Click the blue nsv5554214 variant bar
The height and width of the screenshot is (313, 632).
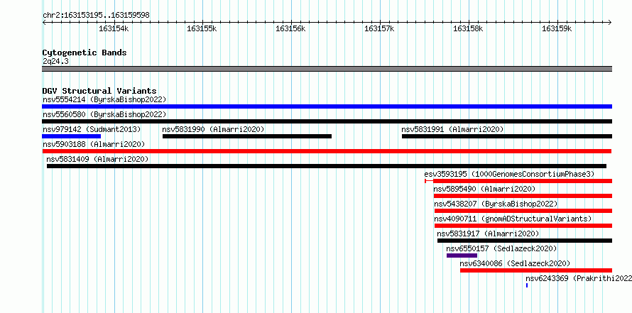(x=327, y=106)
